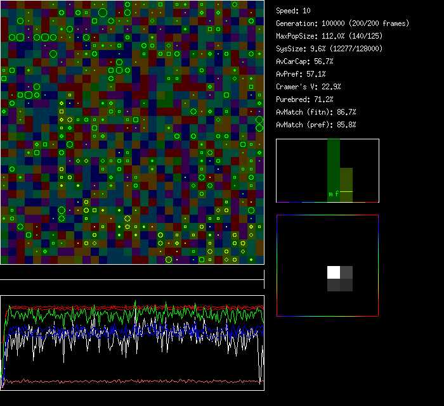Screen dimensions: 444x406
Task: Select the MaxPopSize statistic line
Action: click(x=329, y=36)
